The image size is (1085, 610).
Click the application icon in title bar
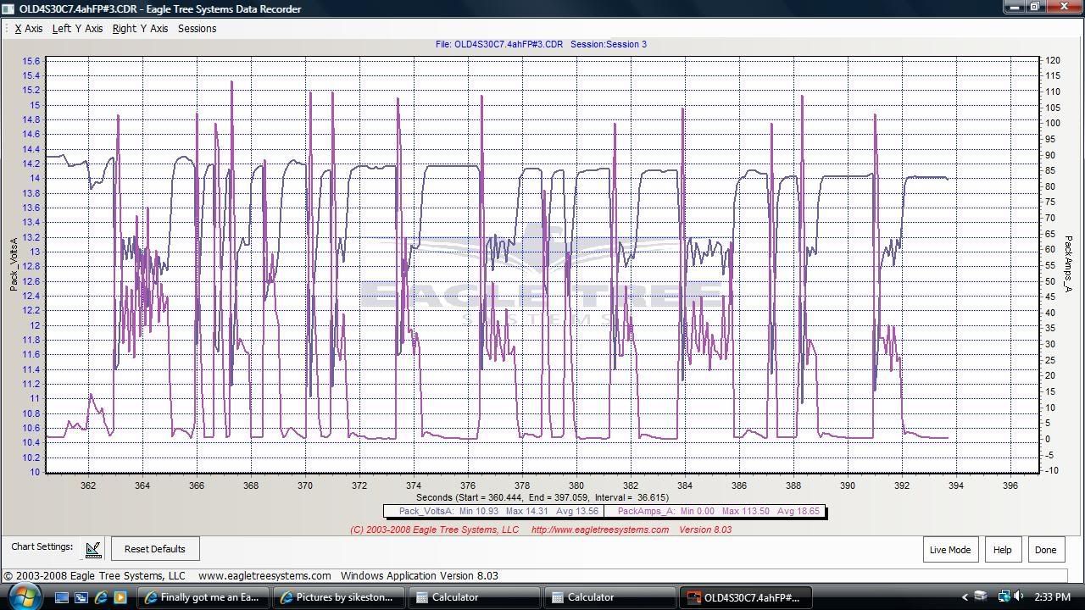[x=8, y=8]
